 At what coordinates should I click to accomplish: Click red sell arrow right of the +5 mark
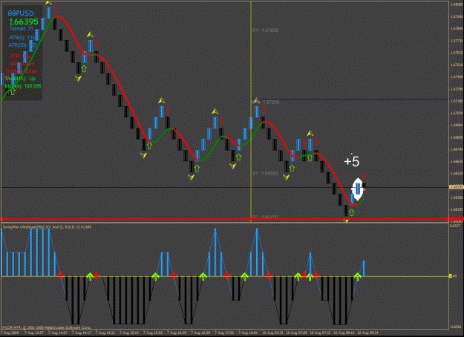click(364, 175)
